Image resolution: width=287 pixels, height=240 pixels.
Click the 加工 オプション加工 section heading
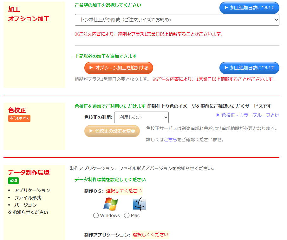[29, 14]
